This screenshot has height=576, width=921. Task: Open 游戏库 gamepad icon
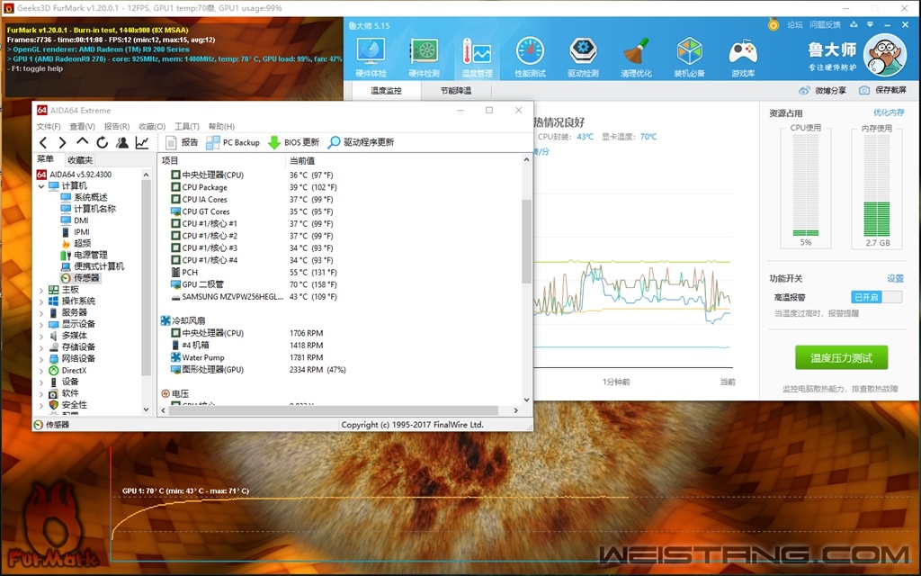pos(742,57)
